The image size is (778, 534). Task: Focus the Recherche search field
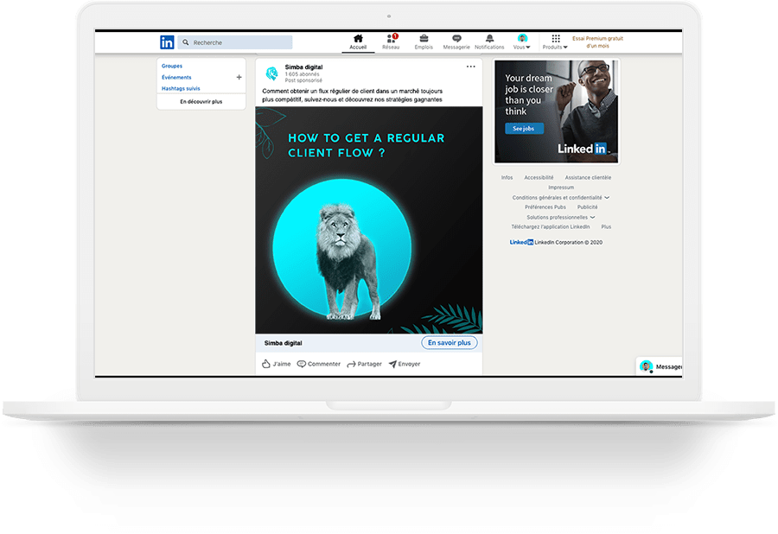click(234, 42)
